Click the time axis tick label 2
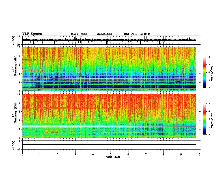224x173 pixels. pyautogui.click(x=58, y=154)
